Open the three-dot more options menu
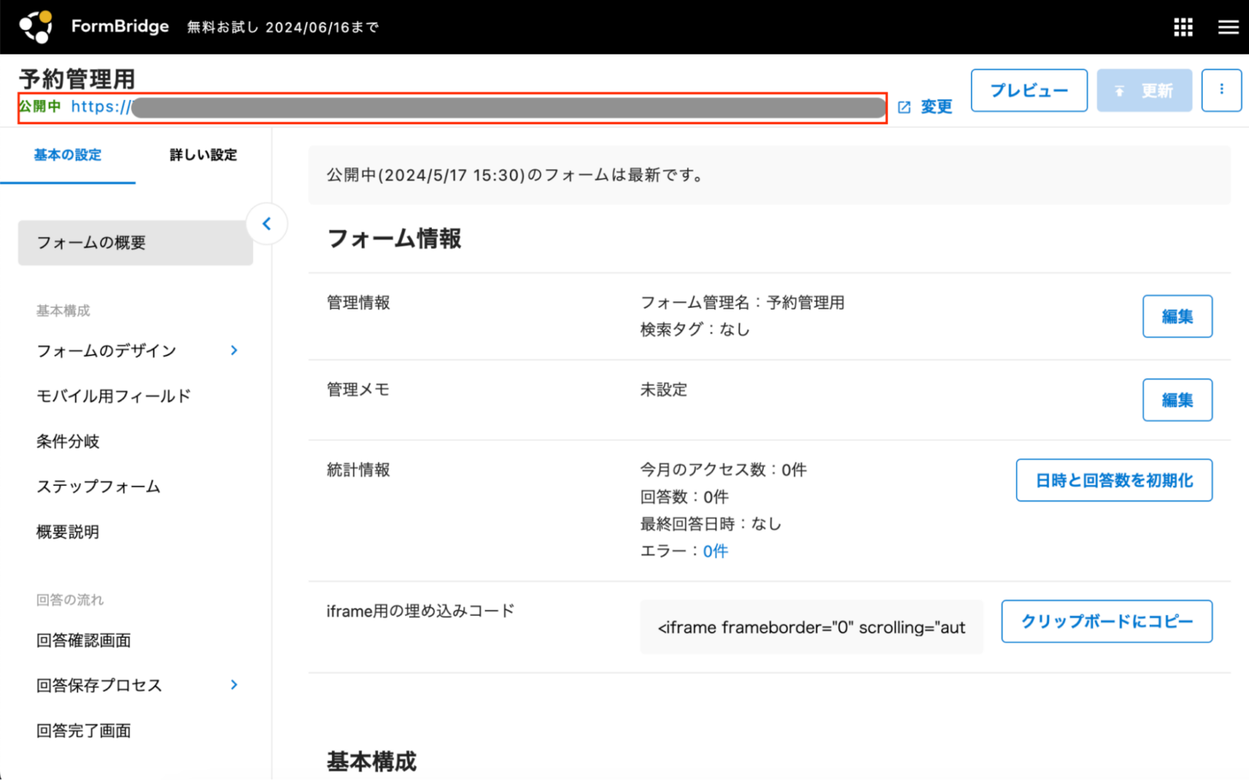The width and height of the screenshot is (1249, 780). [1221, 90]
